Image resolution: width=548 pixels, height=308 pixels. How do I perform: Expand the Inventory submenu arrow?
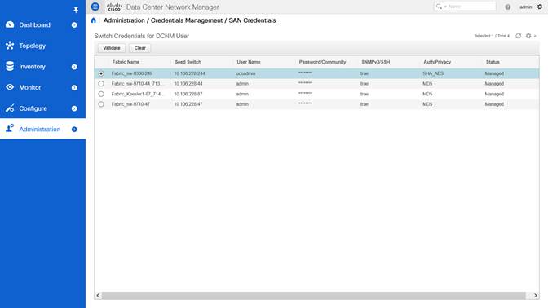pos(74,67)
